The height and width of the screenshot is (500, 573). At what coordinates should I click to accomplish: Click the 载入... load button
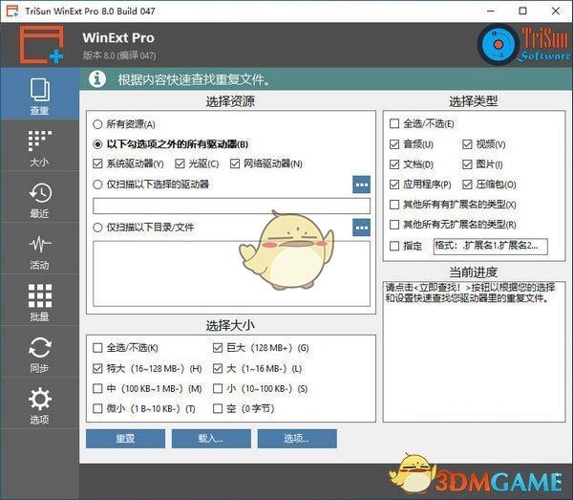[210, 439]
